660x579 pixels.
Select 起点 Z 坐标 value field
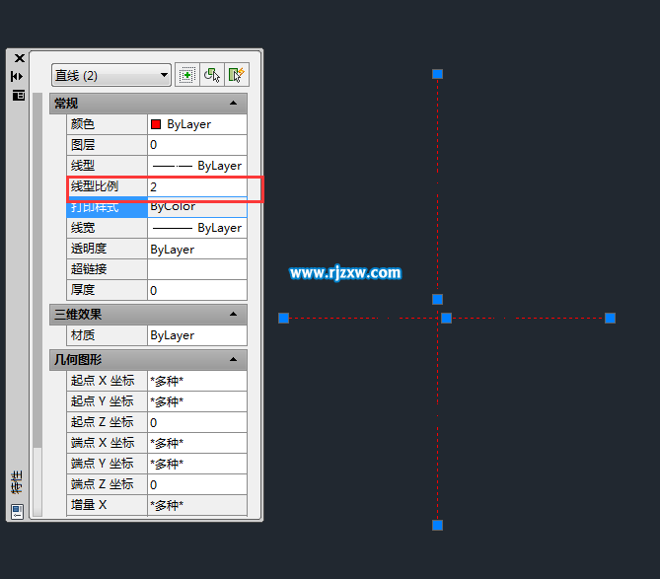click(x=197, y=422)
